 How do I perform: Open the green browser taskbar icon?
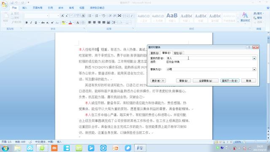tap(42, 148)
